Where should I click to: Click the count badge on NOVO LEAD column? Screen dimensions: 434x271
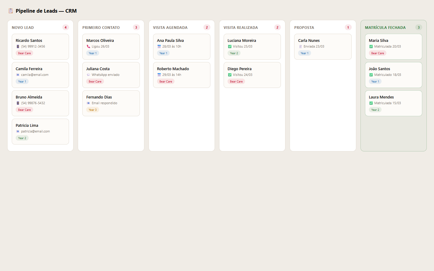[65, 27]
